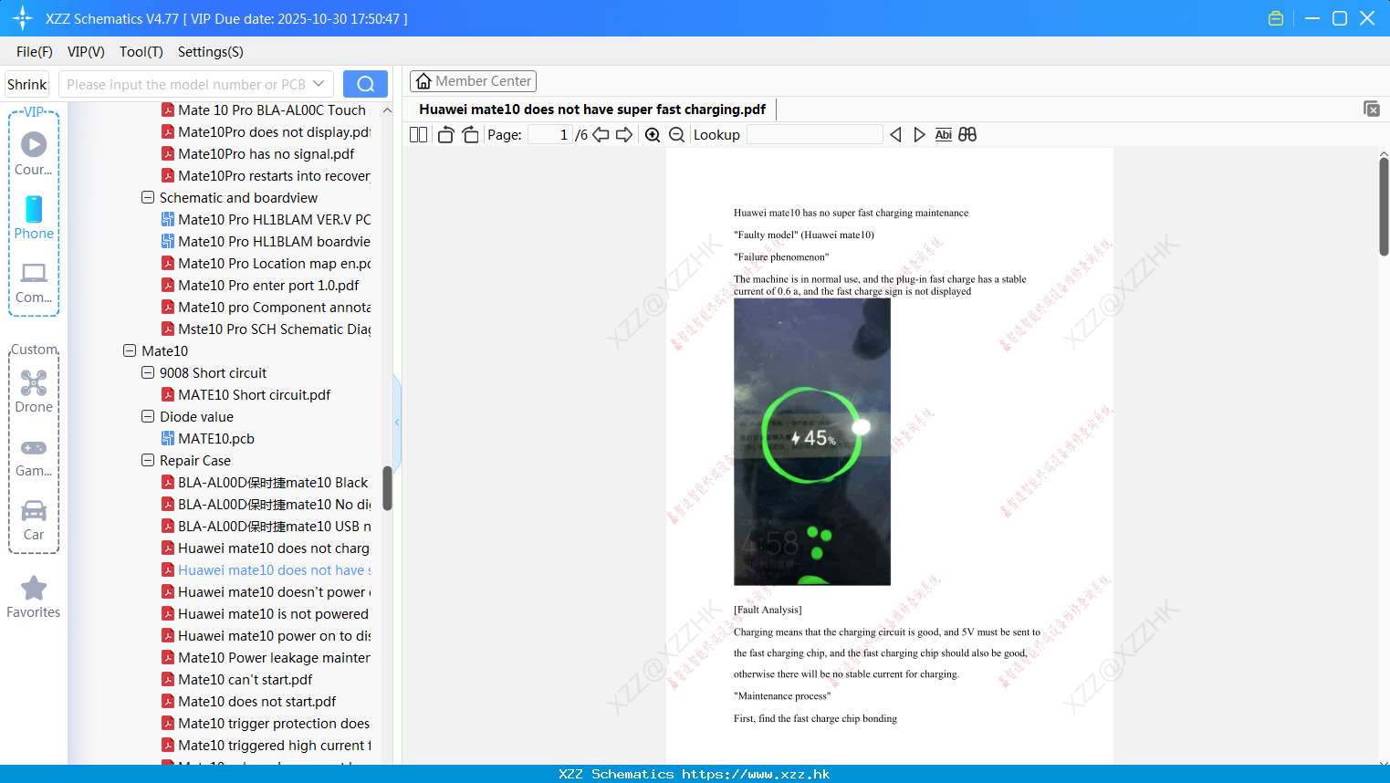Find the next lookup match
The width and height of the screenshot is (1390, 783).
pyautogui.click(x=919, y=135)
